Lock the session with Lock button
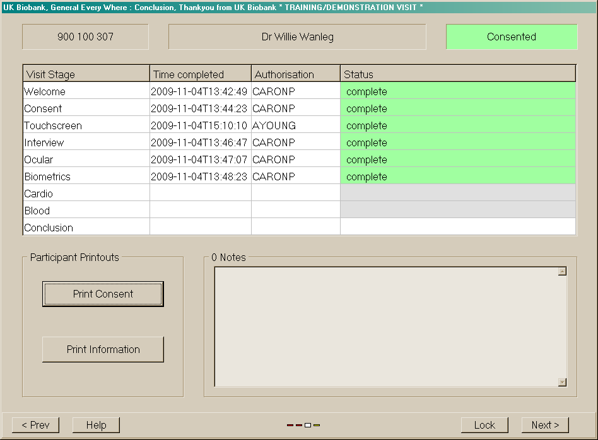Viewport: 598px width, 440px height. 484,425
